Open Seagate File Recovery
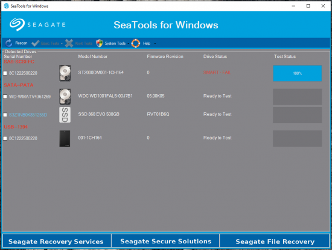This screenshot has height=250, width=332. point(275,241)
